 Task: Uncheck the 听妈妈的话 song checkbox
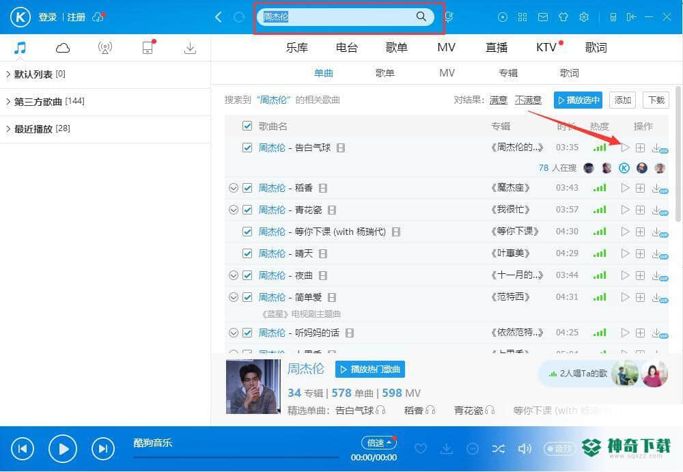tap(247, 333)
